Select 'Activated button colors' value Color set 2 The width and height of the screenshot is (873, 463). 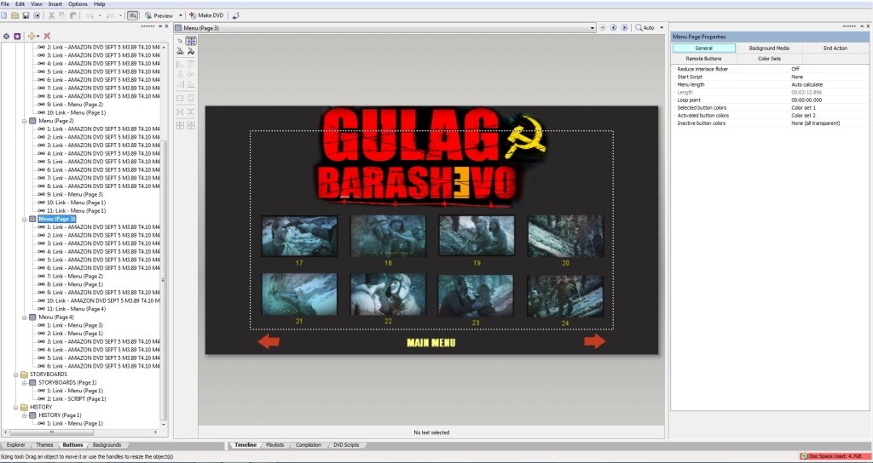click(803, 116)
